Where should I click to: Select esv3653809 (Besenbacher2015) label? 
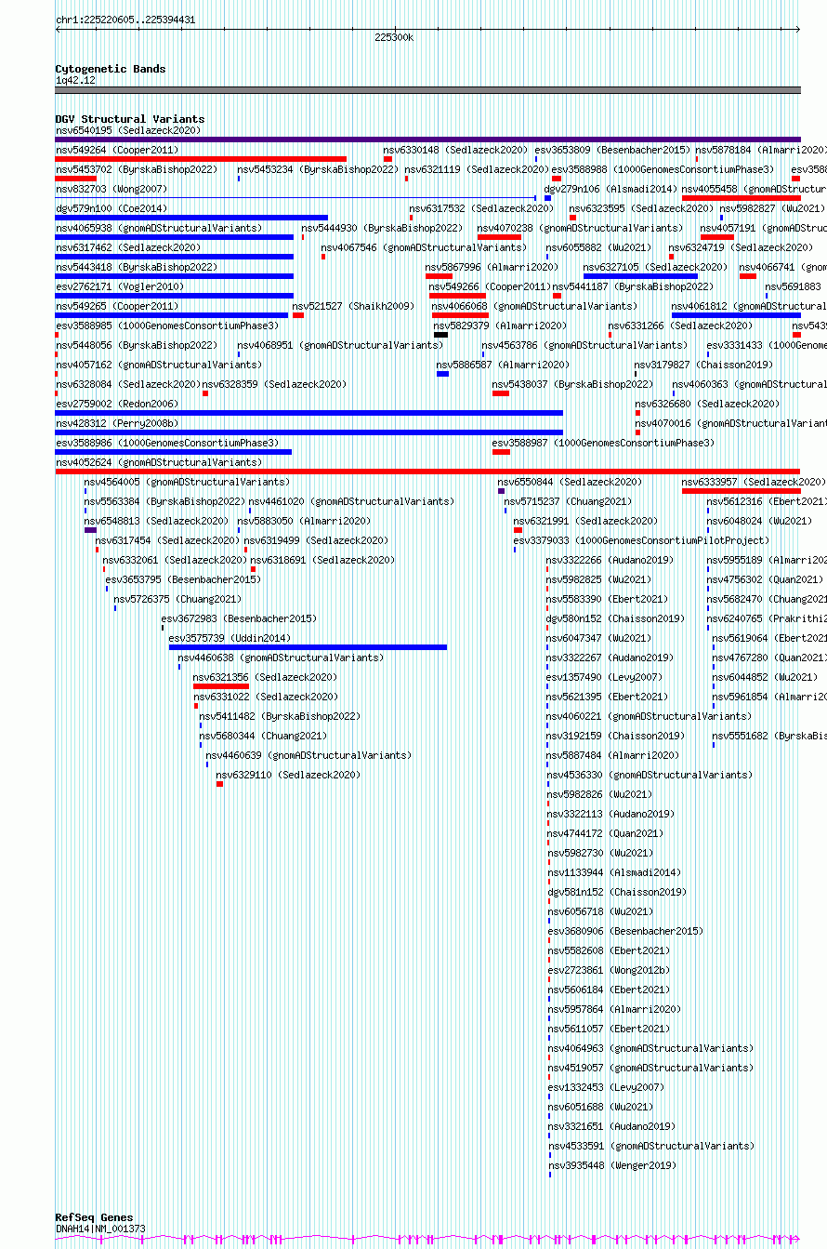coord(612,150)
